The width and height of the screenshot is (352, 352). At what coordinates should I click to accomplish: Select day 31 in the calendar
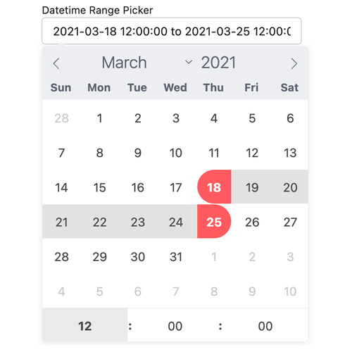[176, 256]
